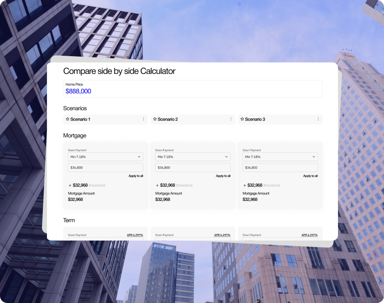Click the star icon for Scenario 3

(x=242, y=119)
